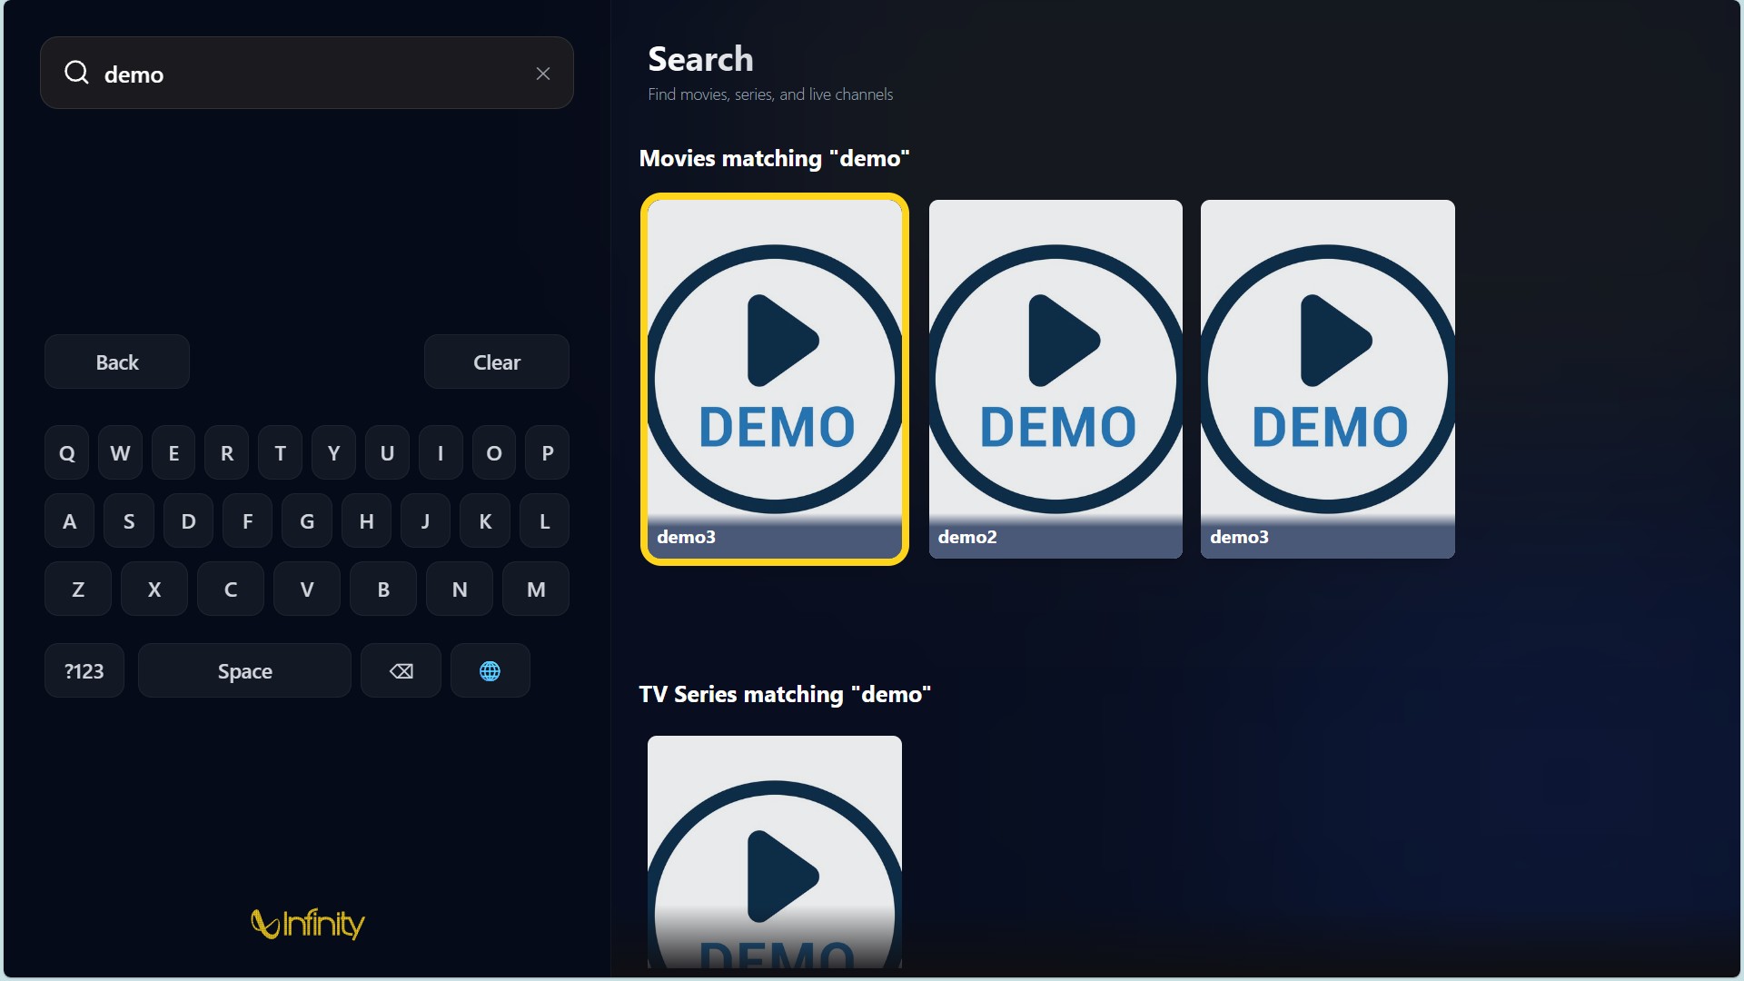Clear search text with the X icon

[x=543, y=74]
